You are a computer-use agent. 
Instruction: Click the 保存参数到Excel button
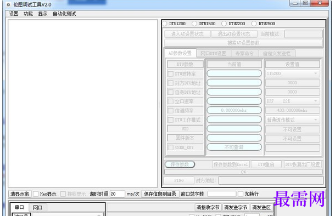click(231, 164)
